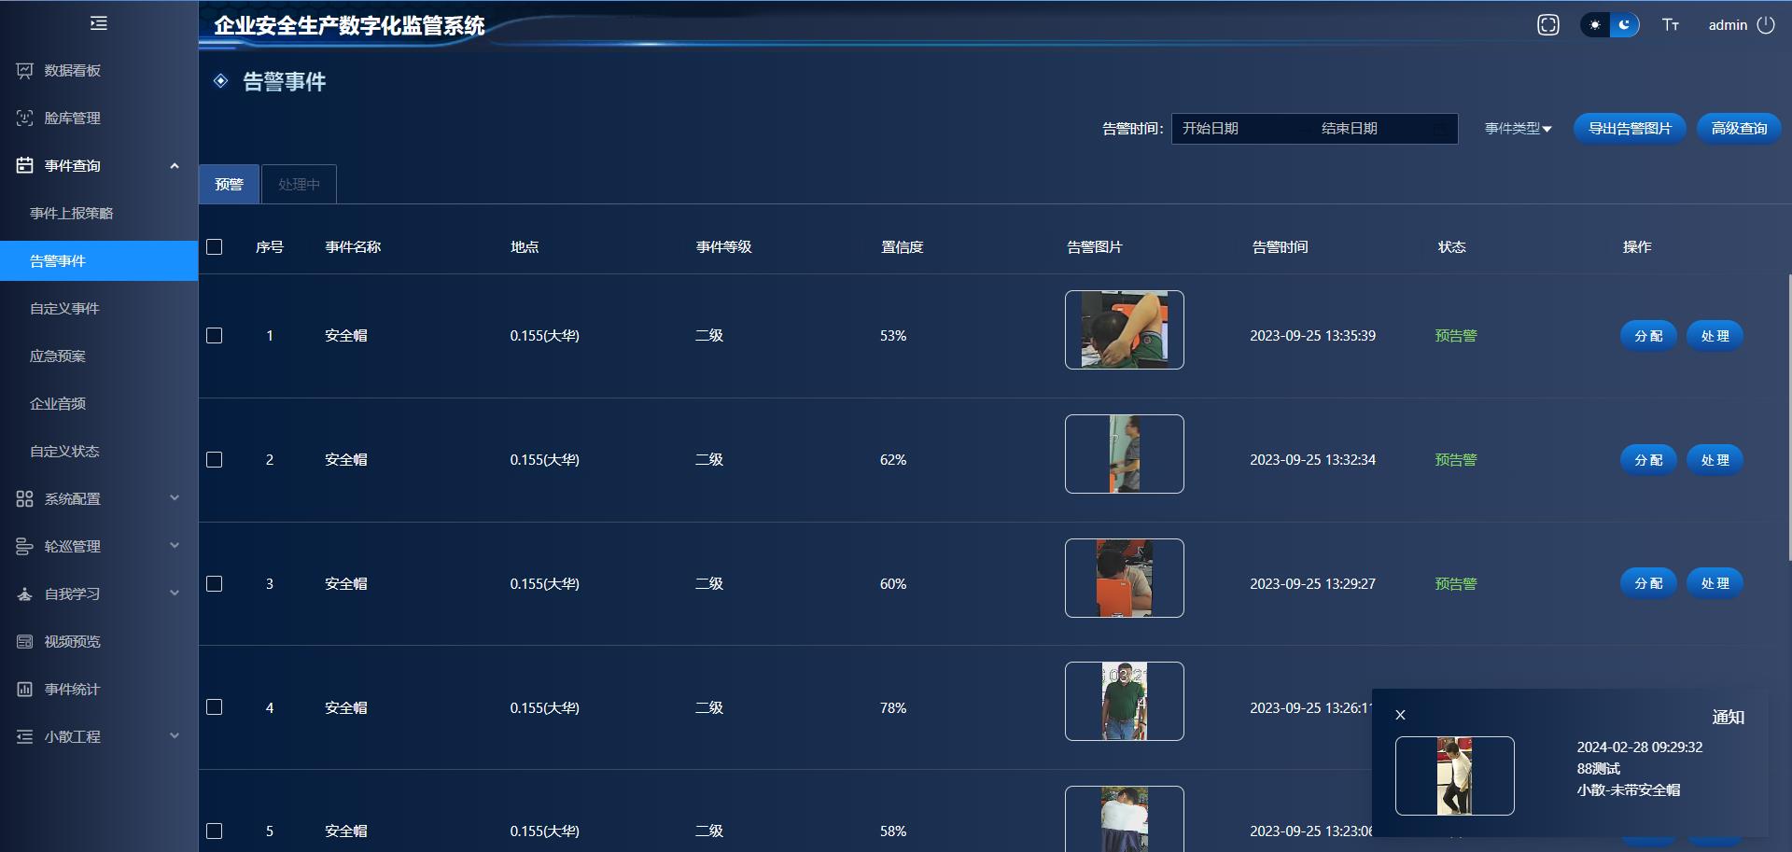Screen dimensions: 1792x852
Task: Click the 视频预览 icon in the sidebar
Action: coord(24,642)
